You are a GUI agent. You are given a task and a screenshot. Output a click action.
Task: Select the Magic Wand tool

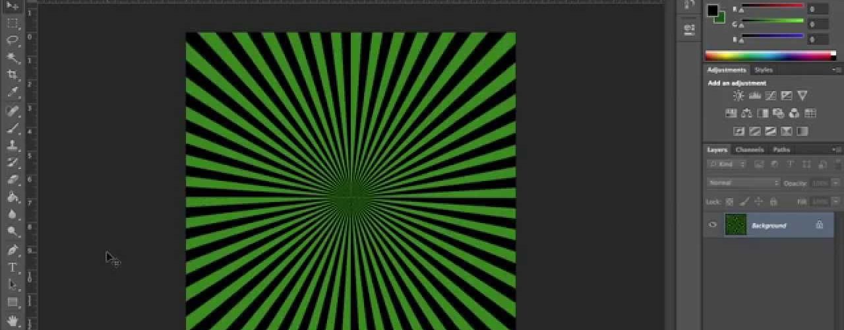tap(13, 58)
